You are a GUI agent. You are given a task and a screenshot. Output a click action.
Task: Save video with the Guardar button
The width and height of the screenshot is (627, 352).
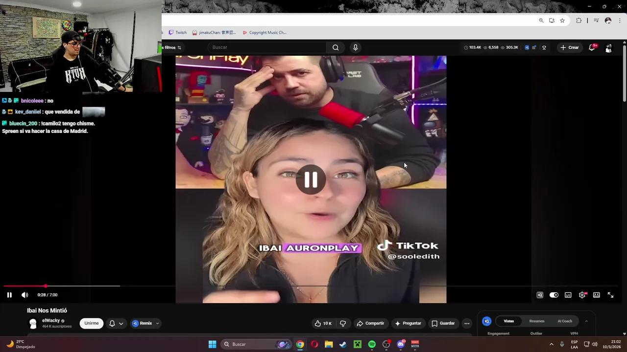click(443, 323)
